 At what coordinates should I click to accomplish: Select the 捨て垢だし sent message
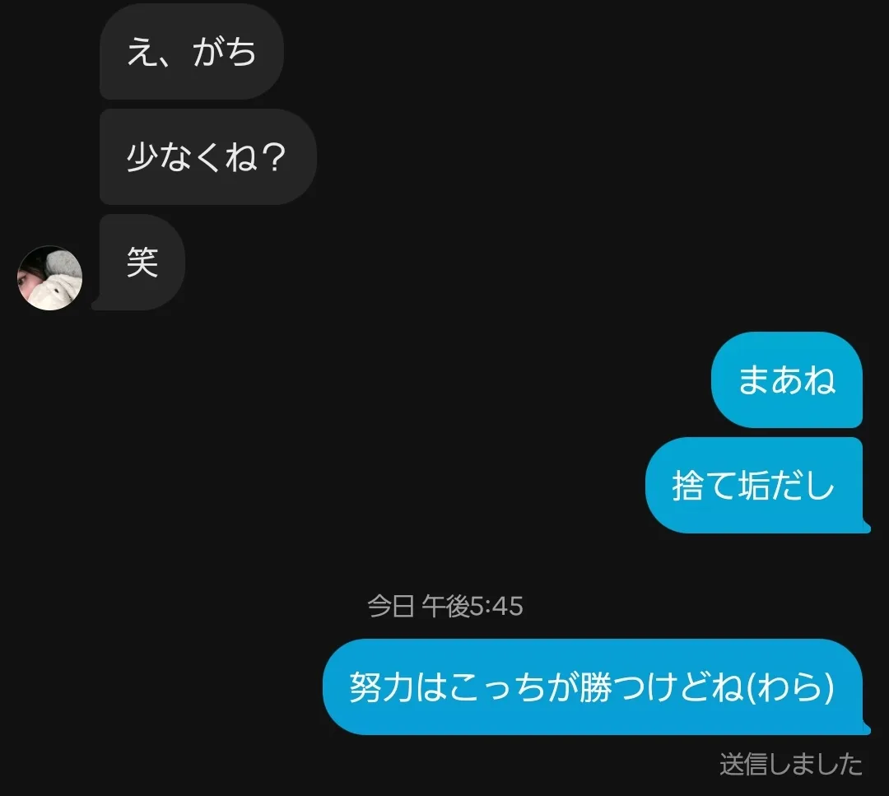[757, 486]
